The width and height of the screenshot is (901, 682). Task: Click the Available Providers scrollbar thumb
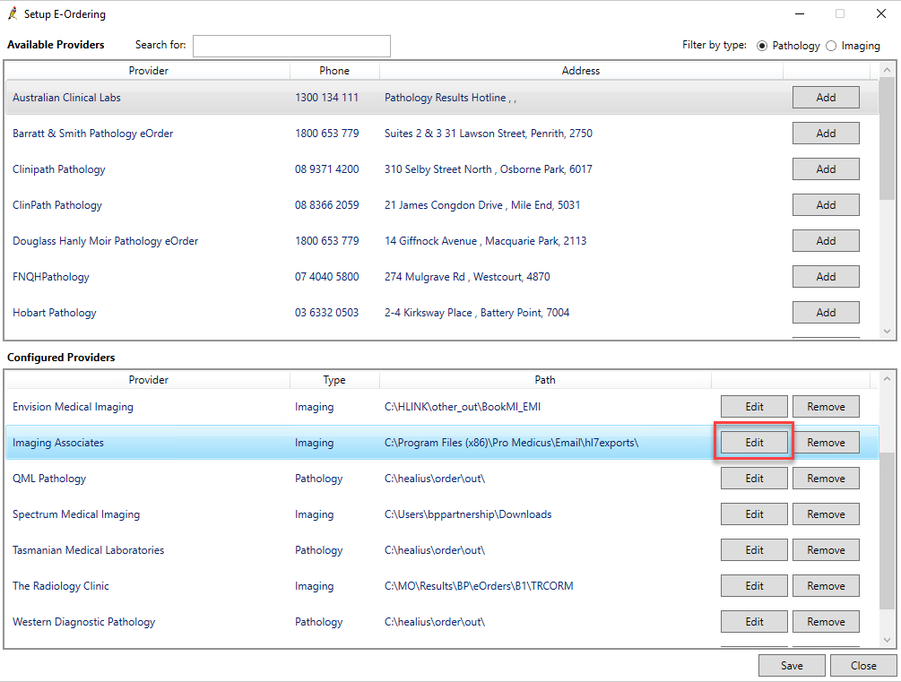[x=887, y=139]
